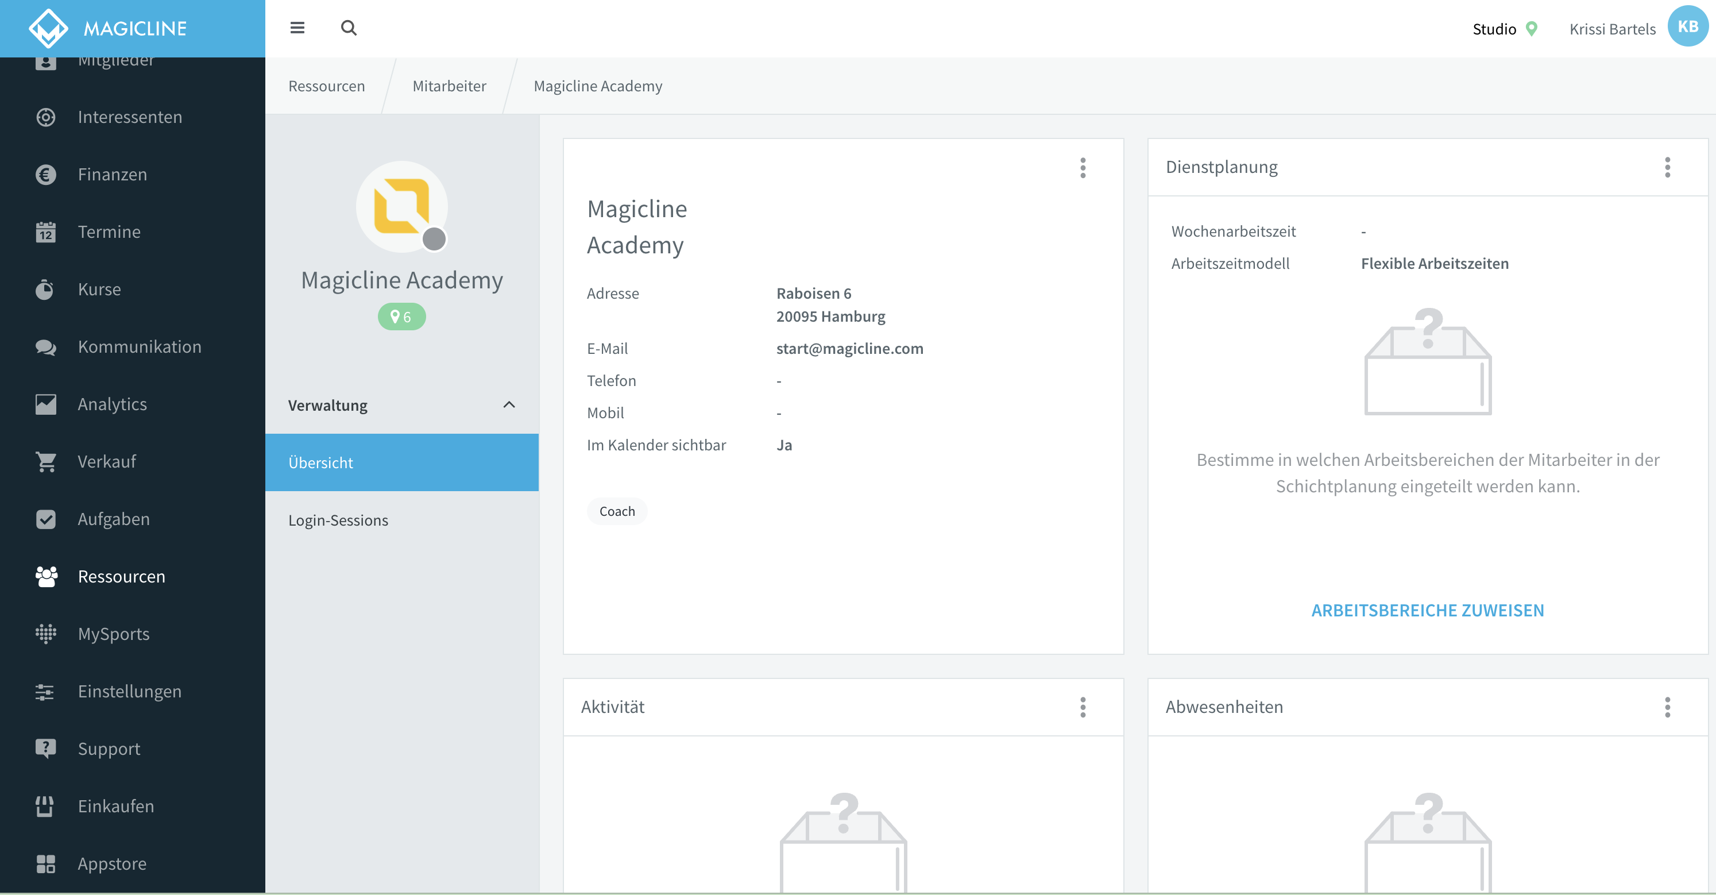Viewport: 1716px width, 895px height.
Task: Click the Analytics chart icon
Action: [45, 404]
